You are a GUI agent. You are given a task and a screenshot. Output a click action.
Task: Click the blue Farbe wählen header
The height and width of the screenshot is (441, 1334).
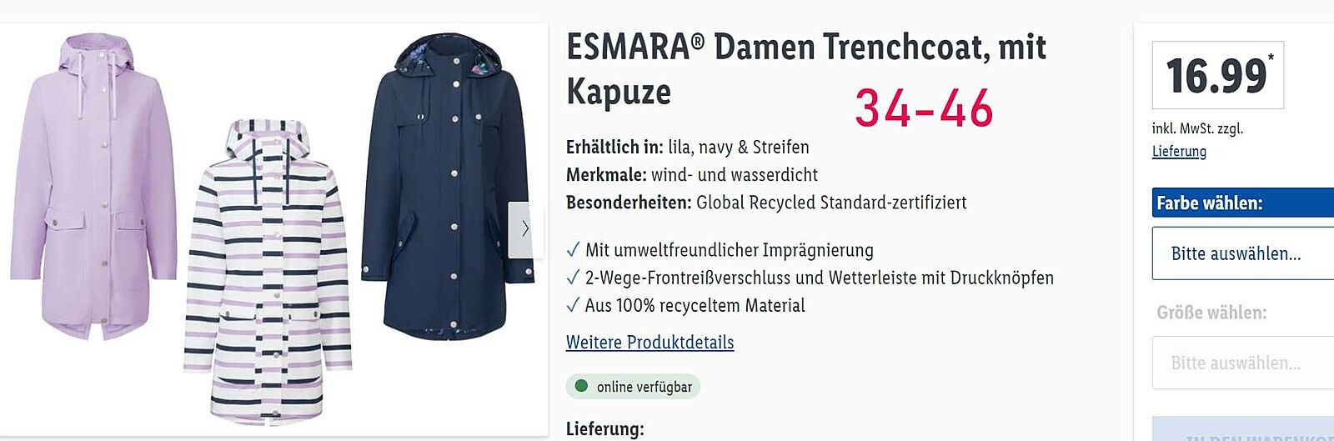1243,203
